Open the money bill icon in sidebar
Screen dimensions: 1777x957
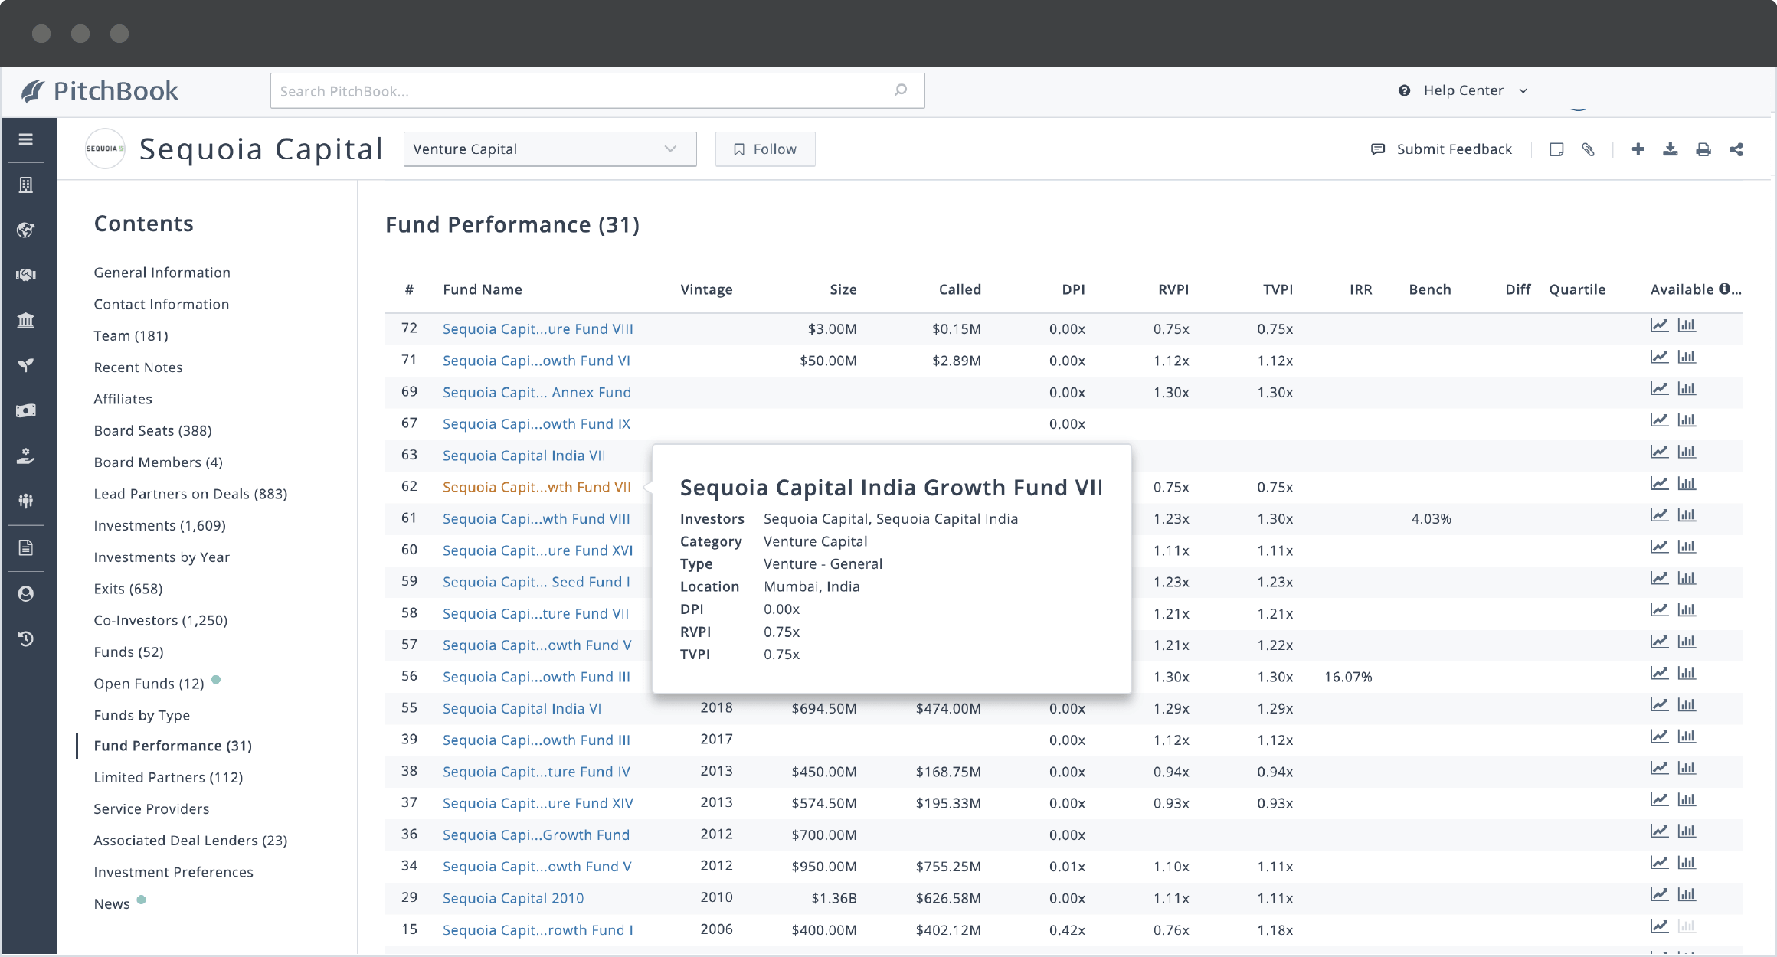[26, 410]
